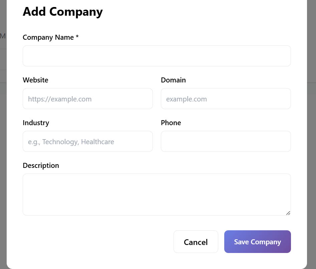
Task: Click the "Company Name" field label
Action: pyautogui.click(x=48, y=37)
